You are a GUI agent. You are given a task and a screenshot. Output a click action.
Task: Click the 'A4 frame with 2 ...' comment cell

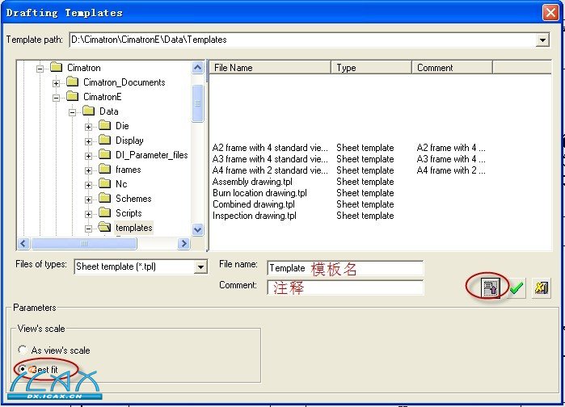(451, 170)
